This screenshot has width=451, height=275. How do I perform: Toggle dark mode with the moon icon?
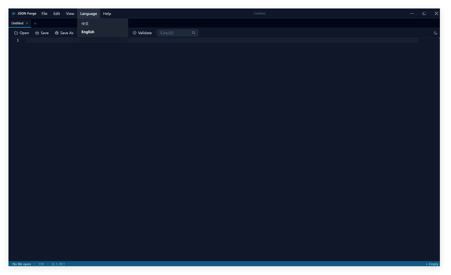(436, 33)
